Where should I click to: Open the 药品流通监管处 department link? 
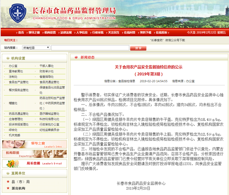click(19, 114)
